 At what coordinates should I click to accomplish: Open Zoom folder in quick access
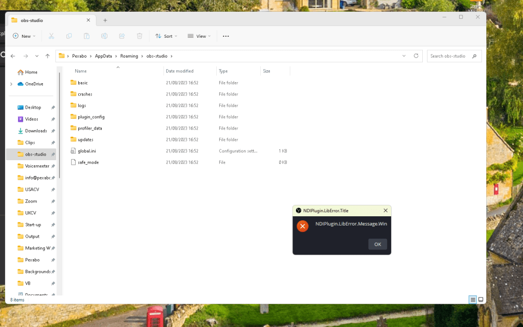pyautogui.click(x=31, y=201)
